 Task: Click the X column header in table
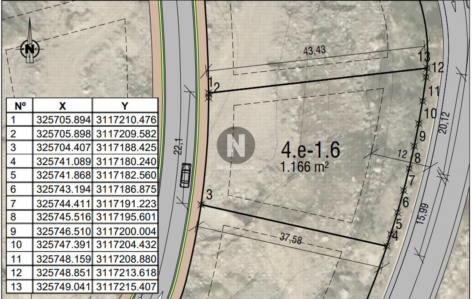tap(62, 106)
